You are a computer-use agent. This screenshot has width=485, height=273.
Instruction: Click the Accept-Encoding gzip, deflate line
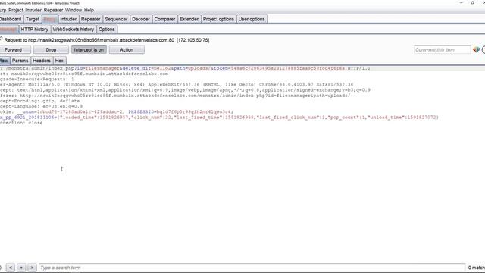40,101
